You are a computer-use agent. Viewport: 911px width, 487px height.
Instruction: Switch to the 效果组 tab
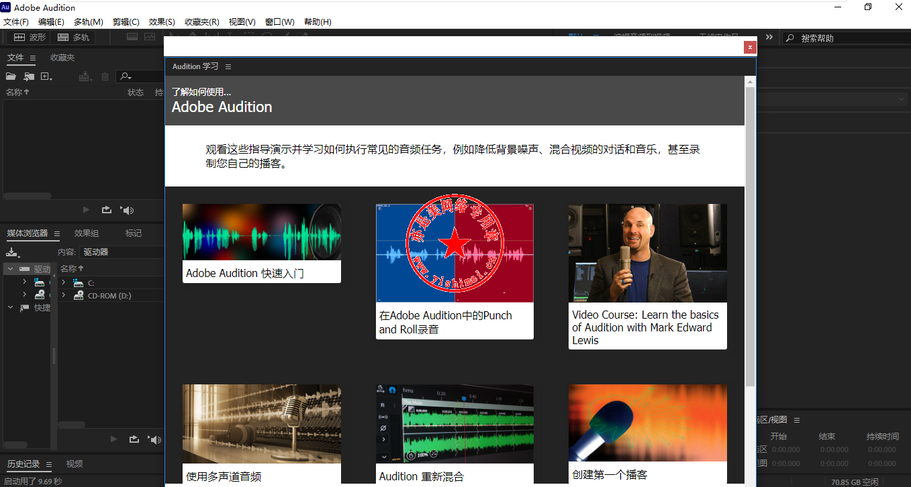coord(87,233)
